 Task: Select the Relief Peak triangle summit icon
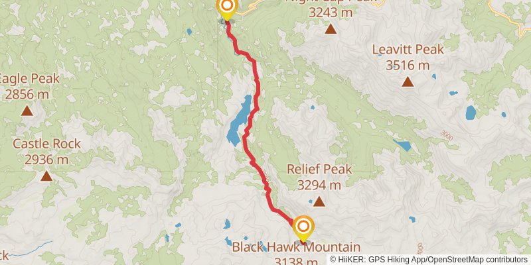[x=319, y=201]
